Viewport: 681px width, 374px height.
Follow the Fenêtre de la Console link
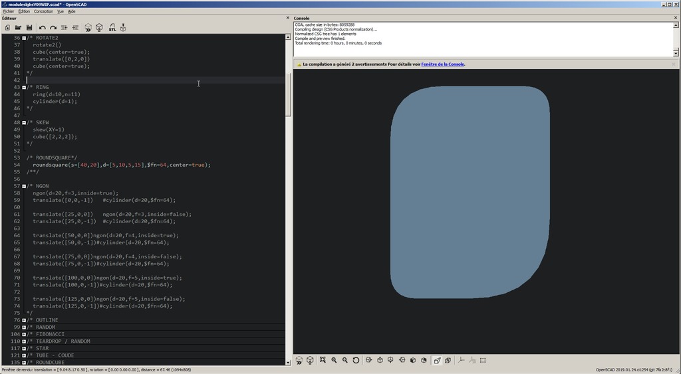(x=442, y=64)
